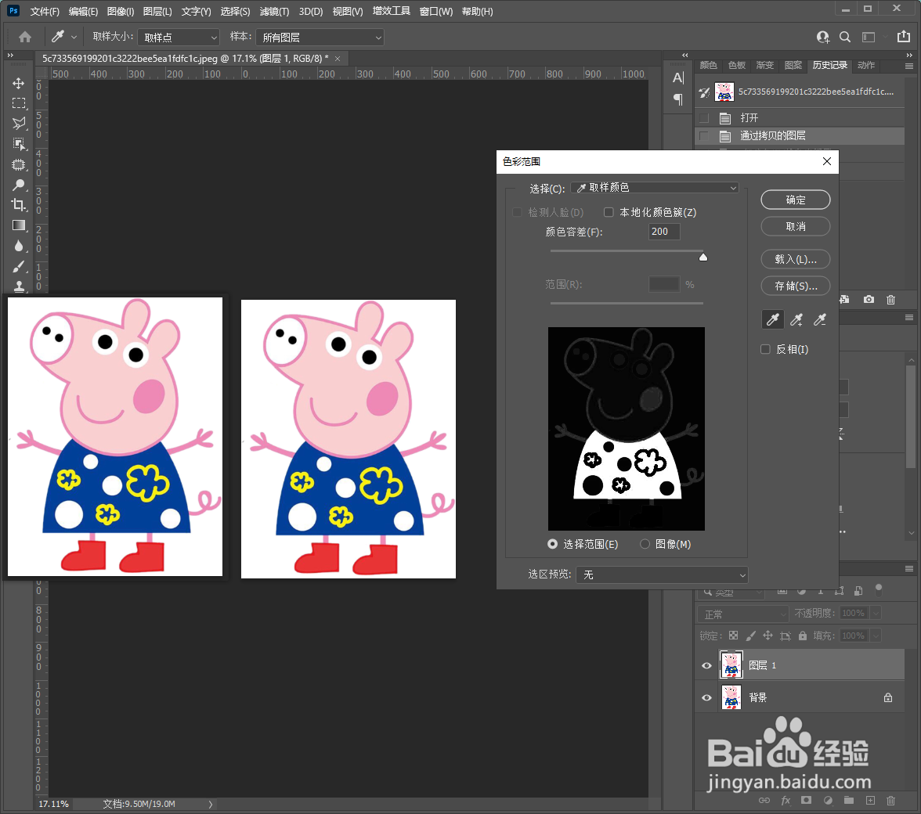Viewport: 921px width, 814px height.
Task: Select the Blur drop tool
Action: 19,246
